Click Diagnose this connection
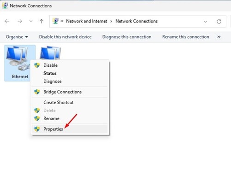The width and height of the screenshot is (231, 175). coord(127,37)
